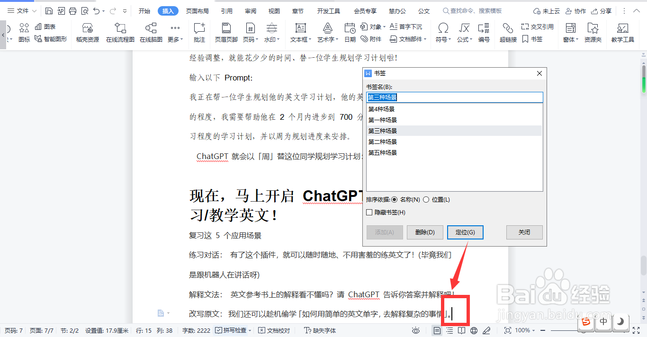Toggle eye protection mode icon in status bar
Image resolution: width=647 pixels, height=337 pixels.
click(416, 330)
